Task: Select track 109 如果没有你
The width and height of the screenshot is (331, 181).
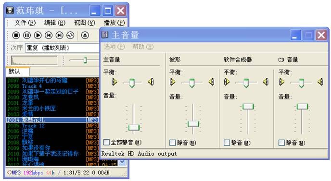Action: click(x=52, y=148)
